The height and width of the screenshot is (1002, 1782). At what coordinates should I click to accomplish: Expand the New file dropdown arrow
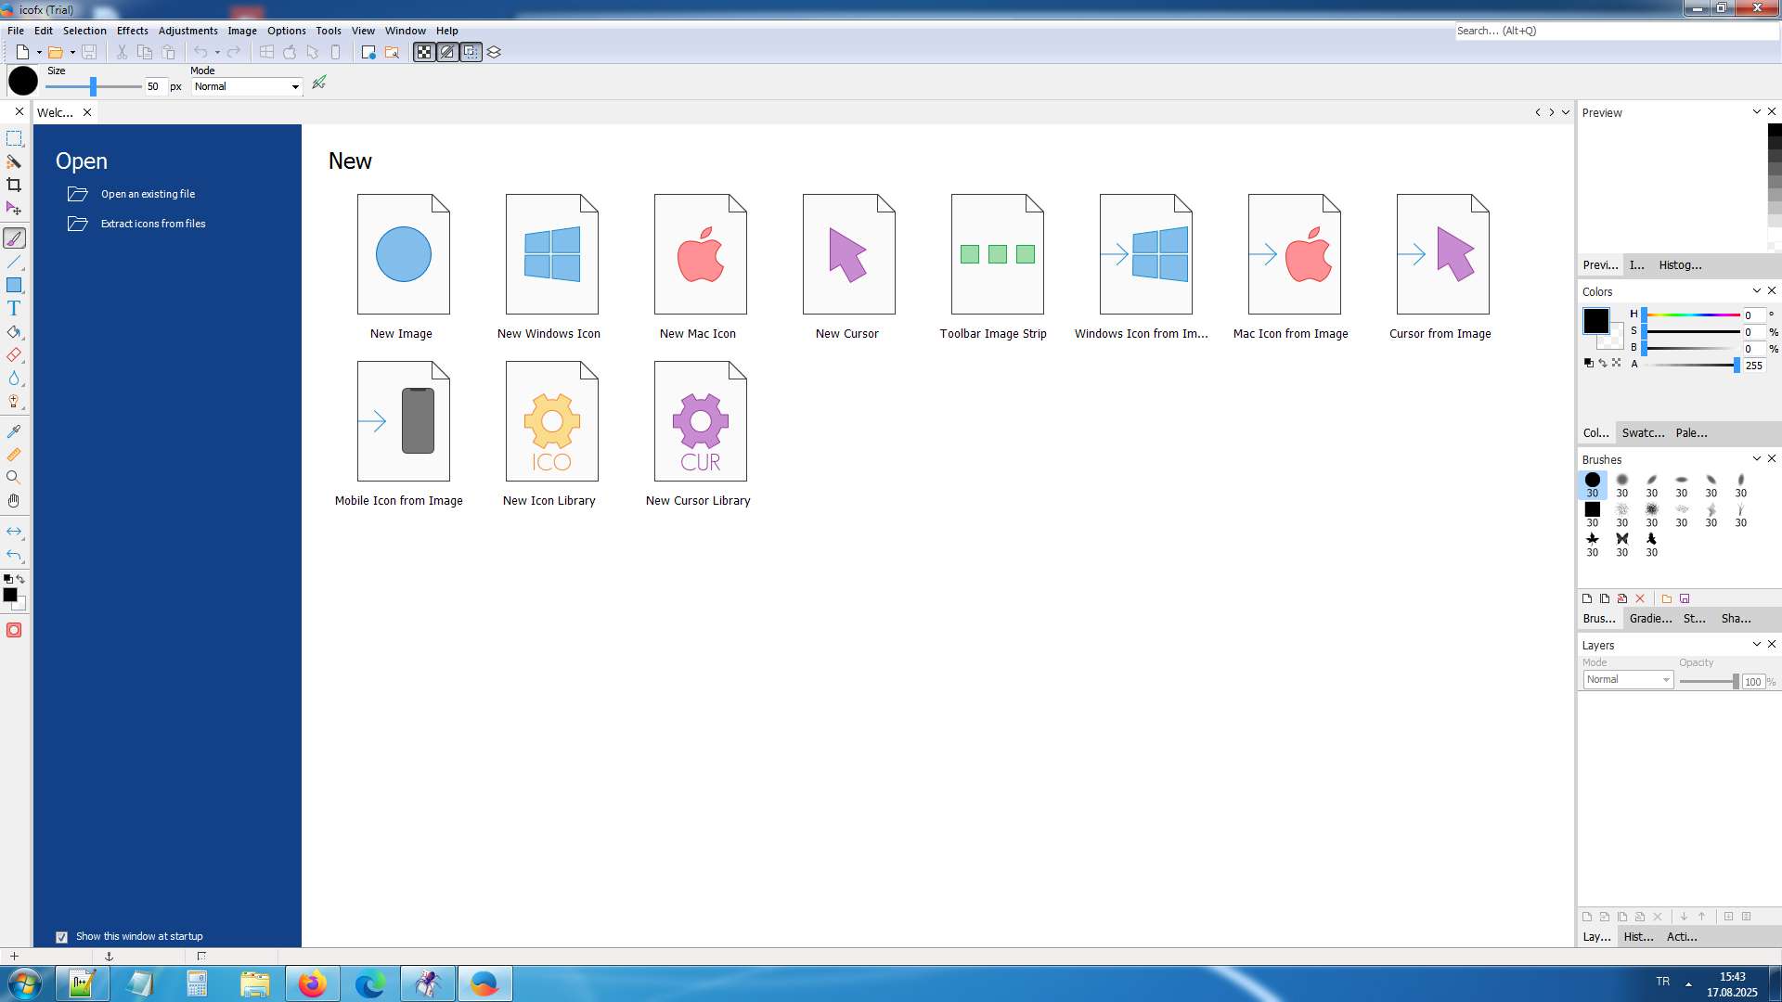39,53
